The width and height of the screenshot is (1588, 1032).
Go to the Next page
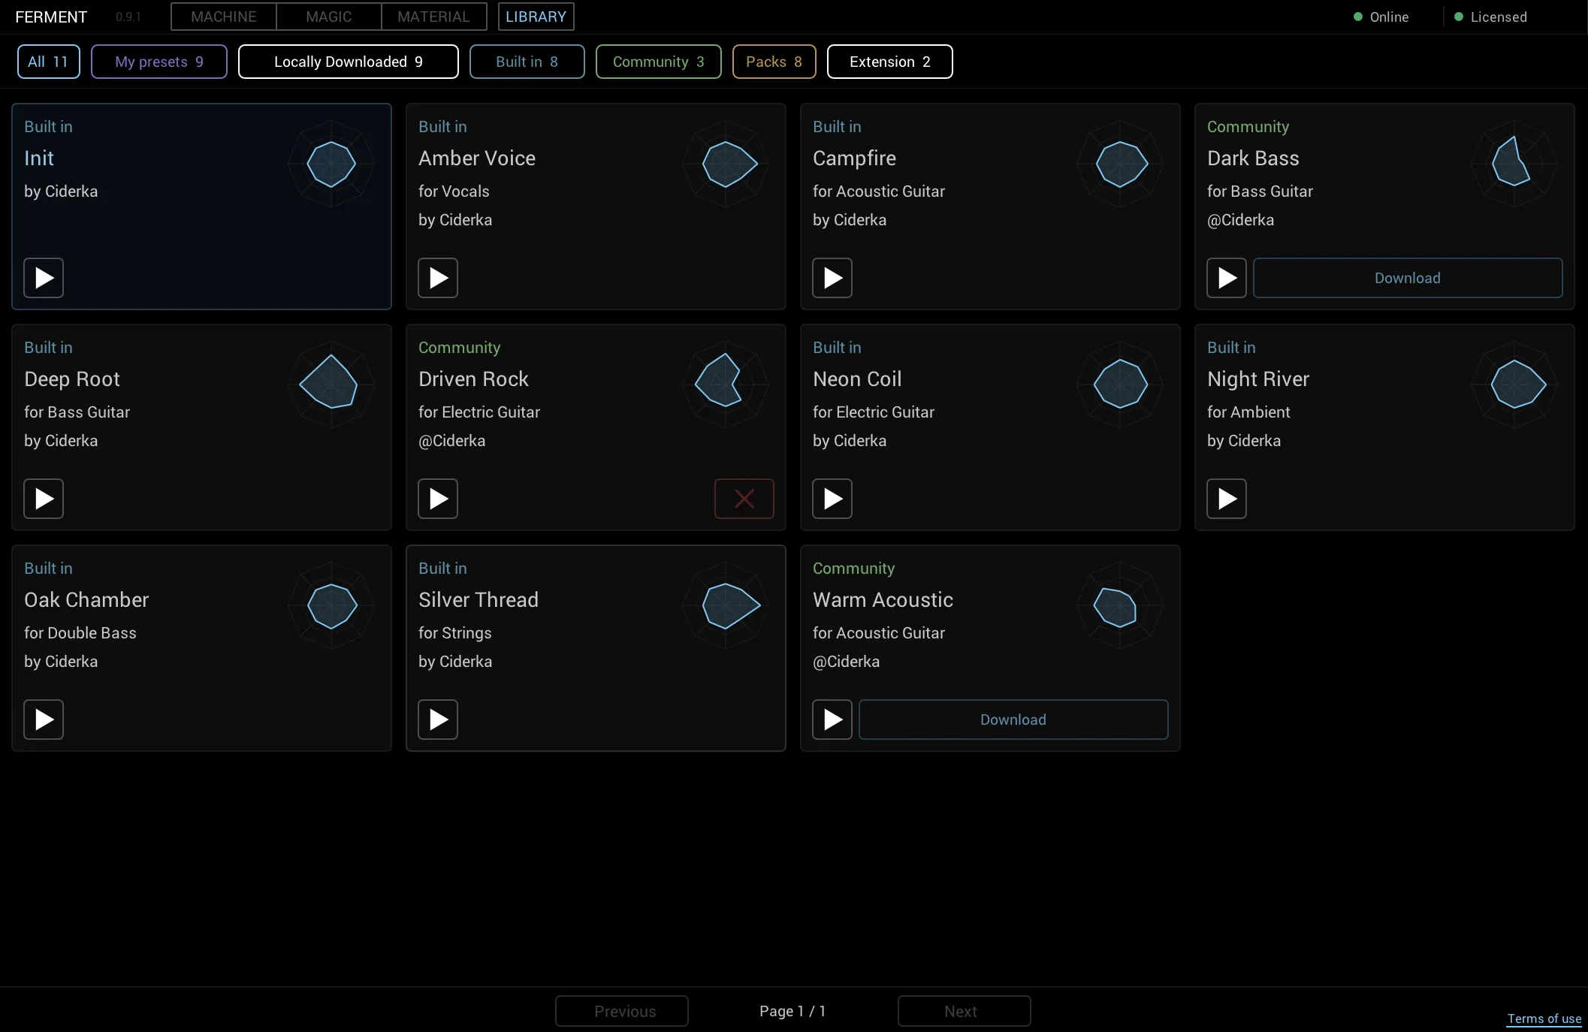[964, 1011]
